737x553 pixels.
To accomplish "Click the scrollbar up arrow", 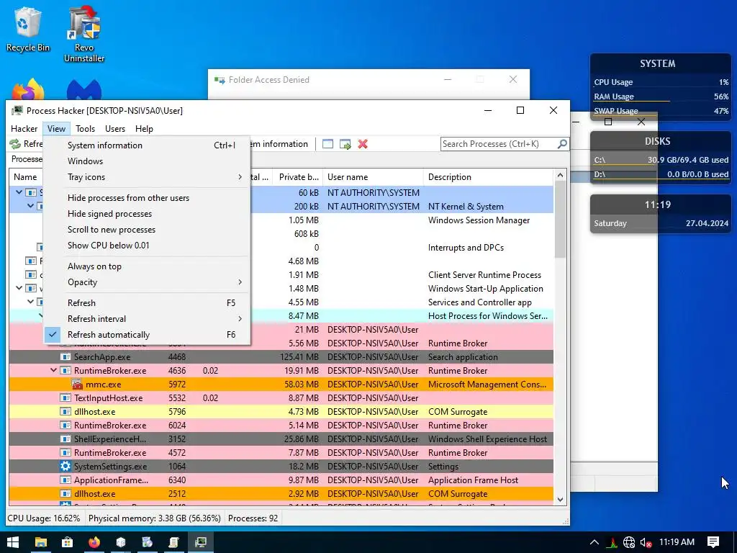I will 560,176.
